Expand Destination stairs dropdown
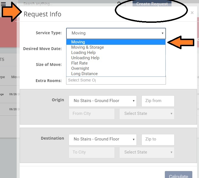199x178 pixels. (103, 139)
